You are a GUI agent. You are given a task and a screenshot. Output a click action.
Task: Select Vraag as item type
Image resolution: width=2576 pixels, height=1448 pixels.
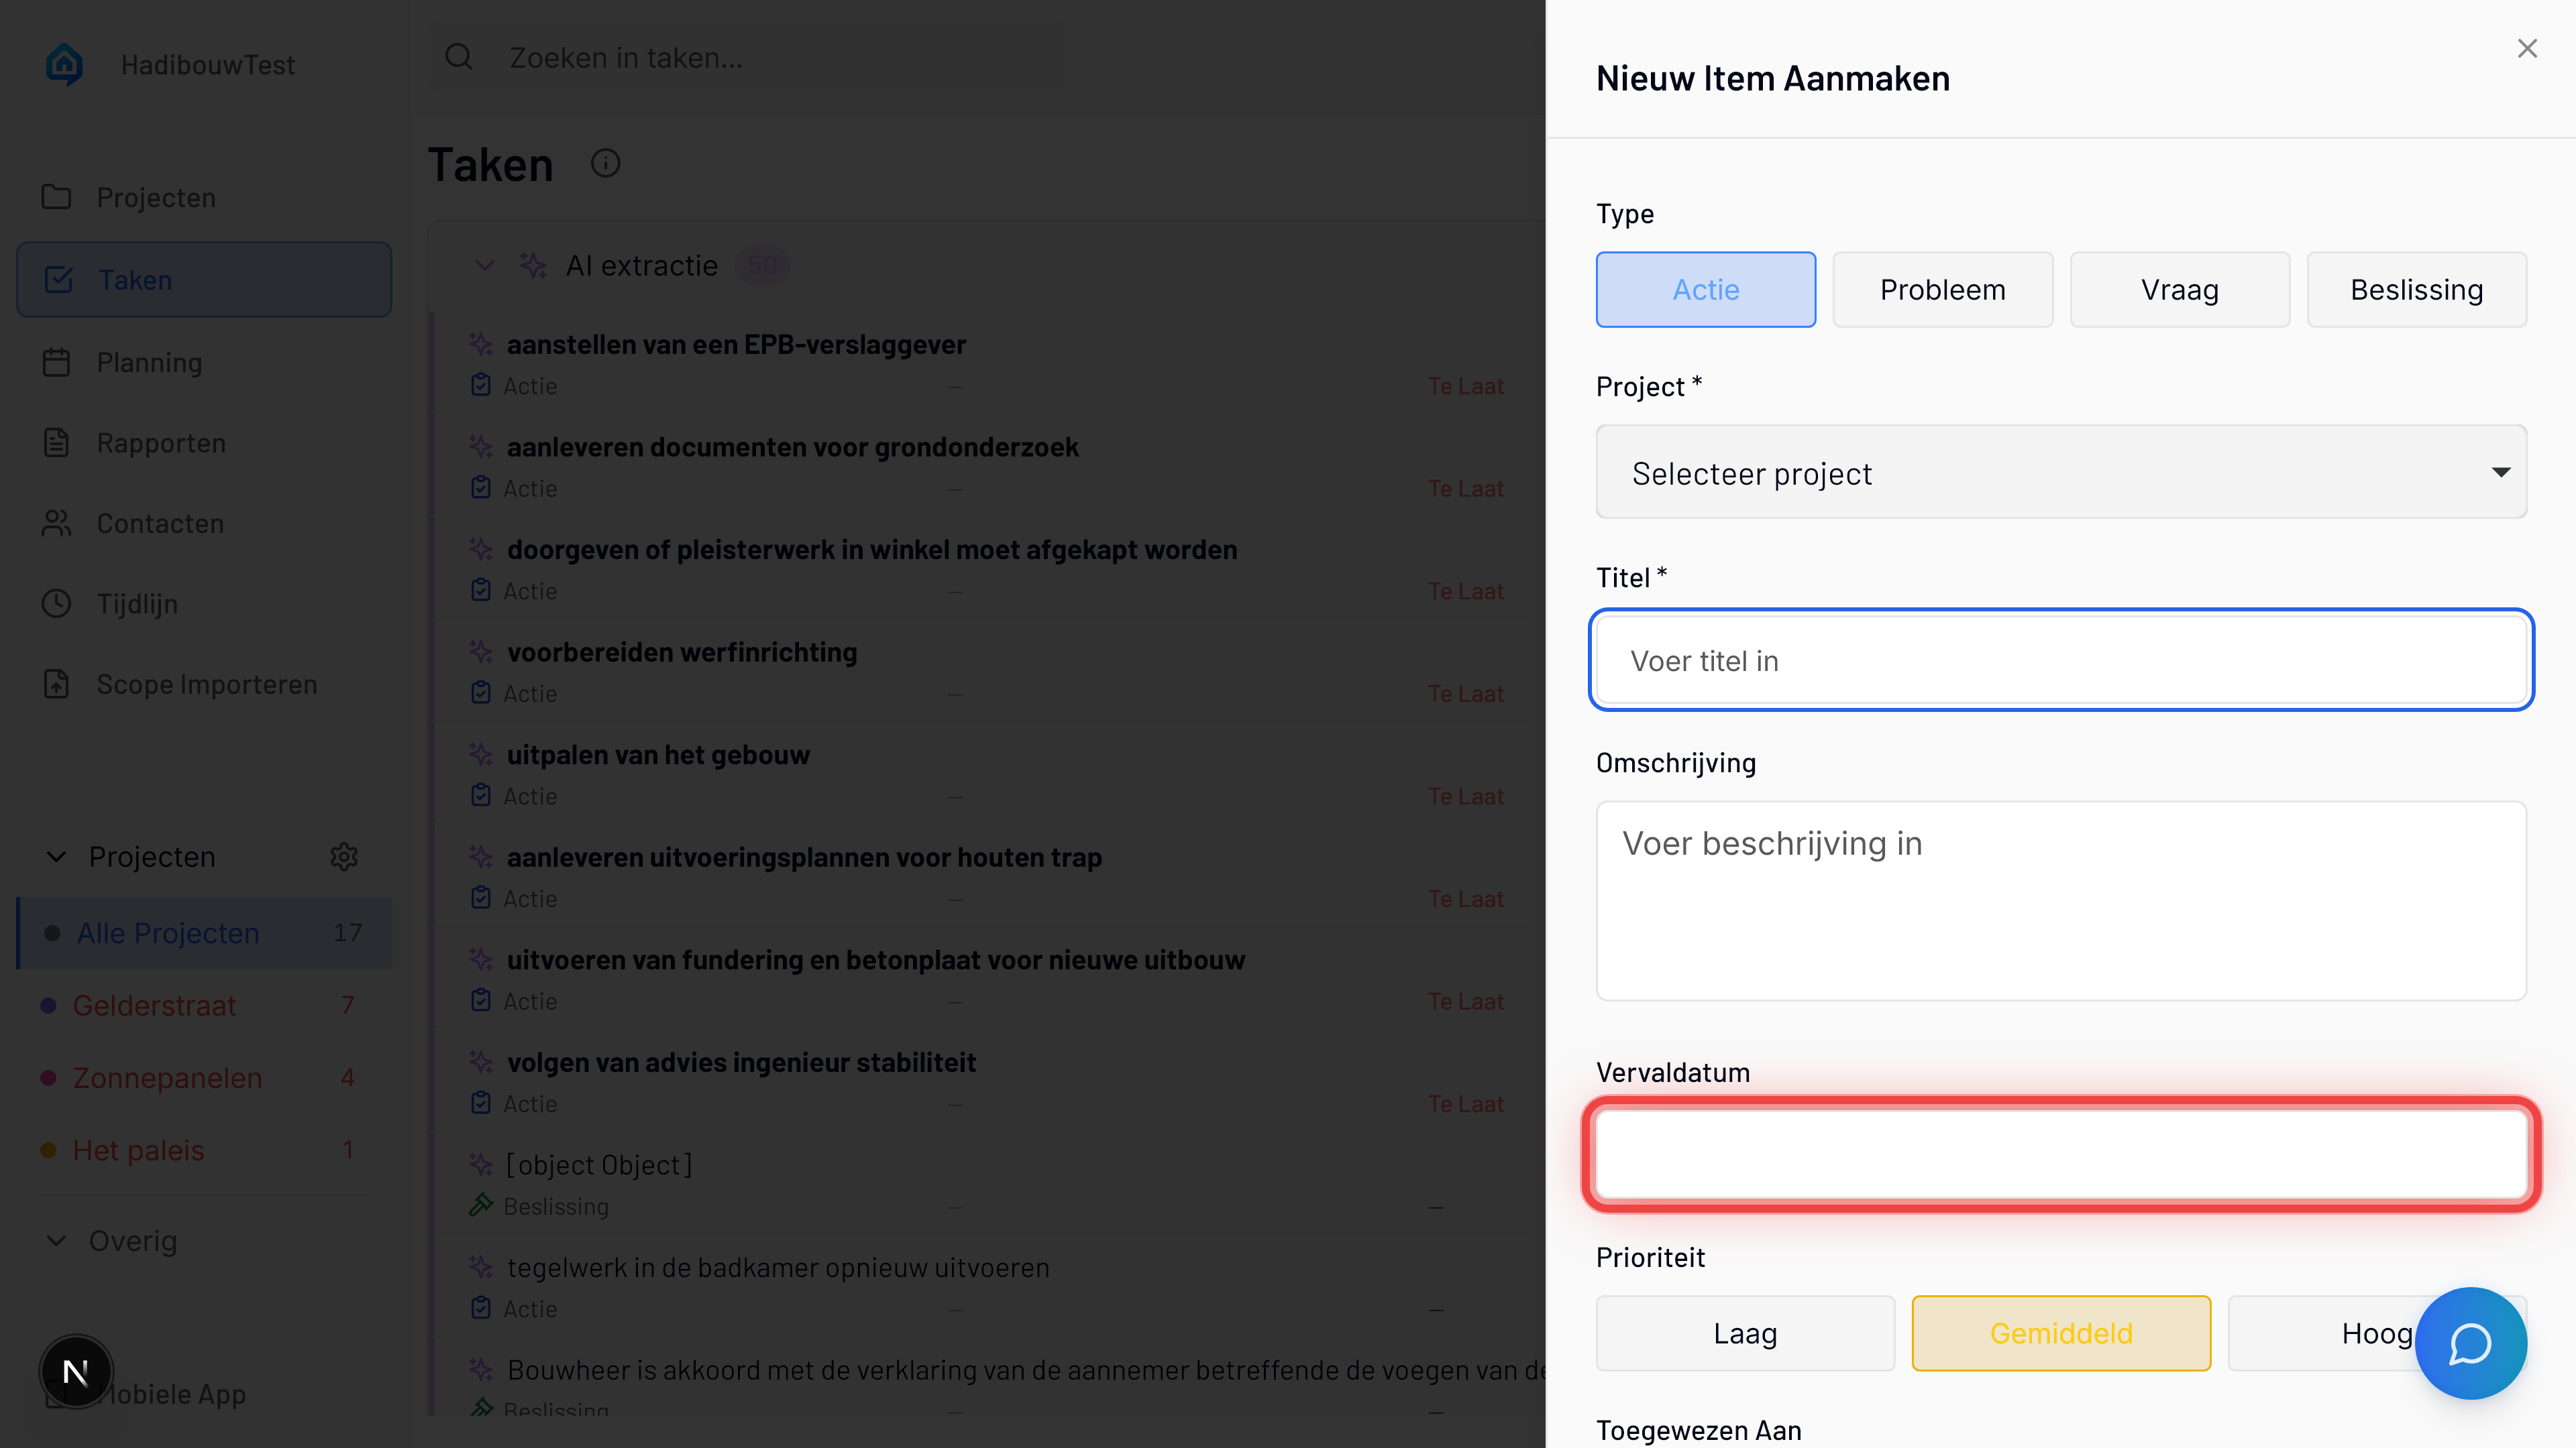click(x=2179, y=290)
